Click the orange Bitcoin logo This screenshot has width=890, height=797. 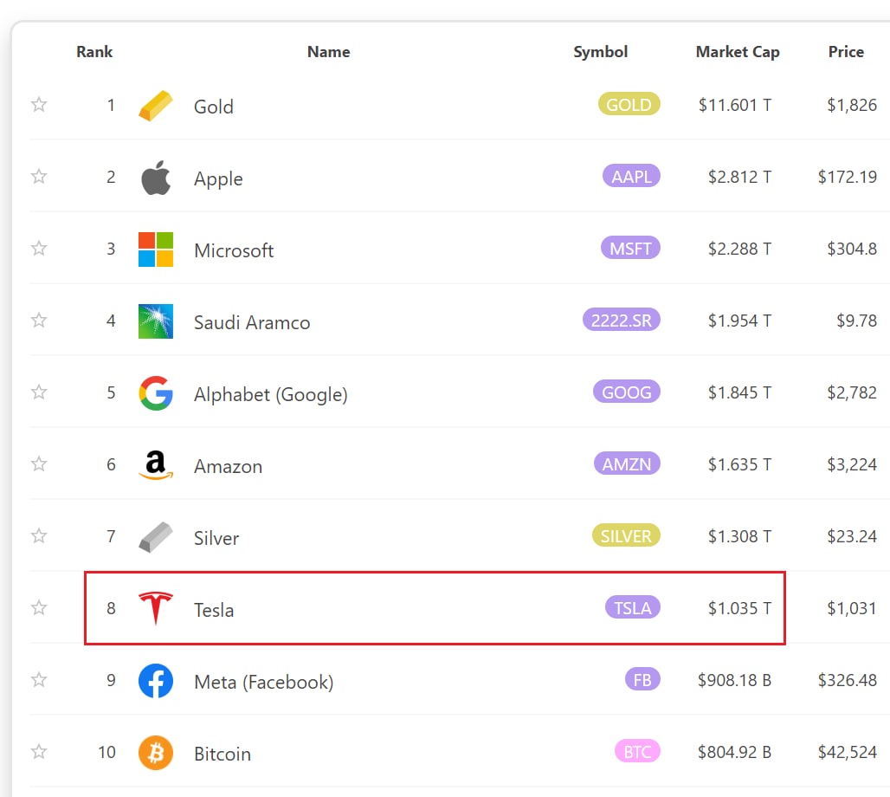tap(156, 753)
